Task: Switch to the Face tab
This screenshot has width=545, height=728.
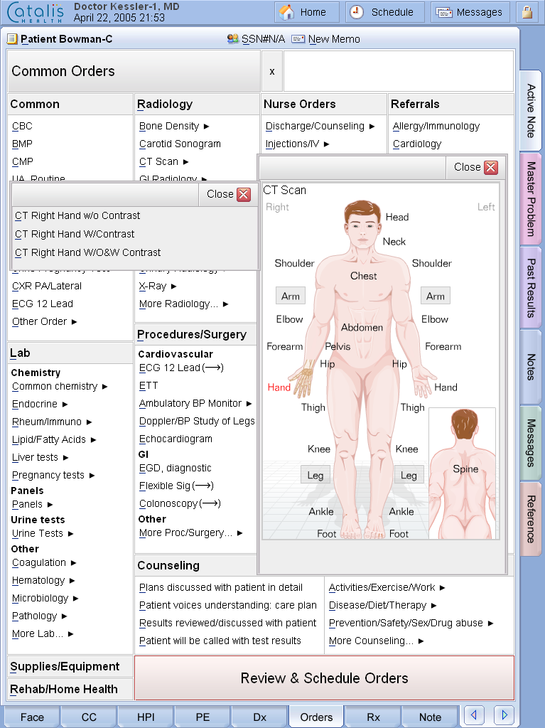Action: tap(32, 717)
